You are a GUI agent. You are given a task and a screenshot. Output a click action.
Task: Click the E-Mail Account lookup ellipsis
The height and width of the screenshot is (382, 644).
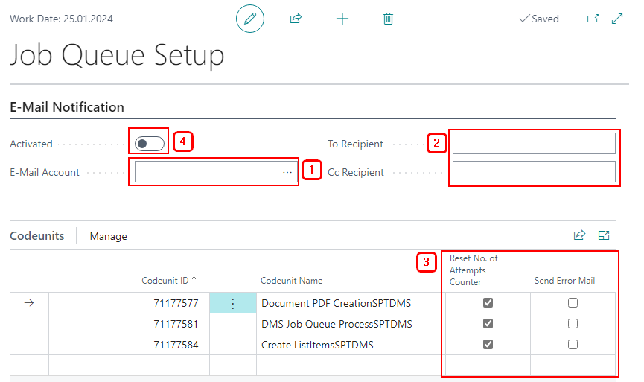pos(287,172)
